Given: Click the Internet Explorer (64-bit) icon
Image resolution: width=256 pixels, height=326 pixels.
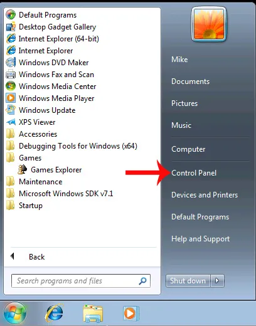Looking at the screenshot, I should [x=11, y=39].
